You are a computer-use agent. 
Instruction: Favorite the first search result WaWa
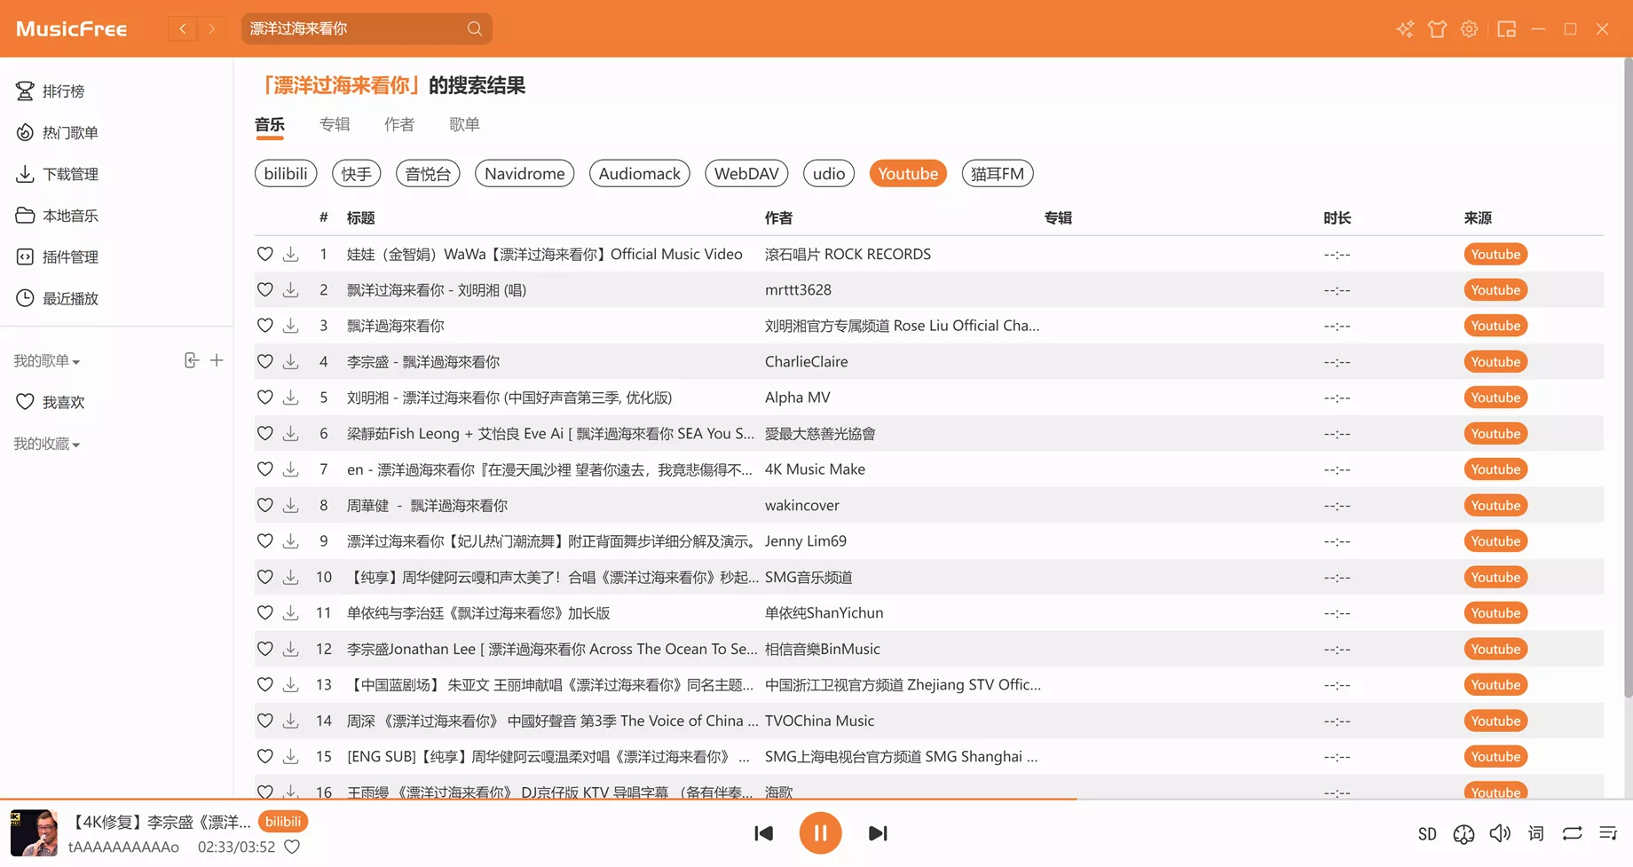[x=264, y=254]
